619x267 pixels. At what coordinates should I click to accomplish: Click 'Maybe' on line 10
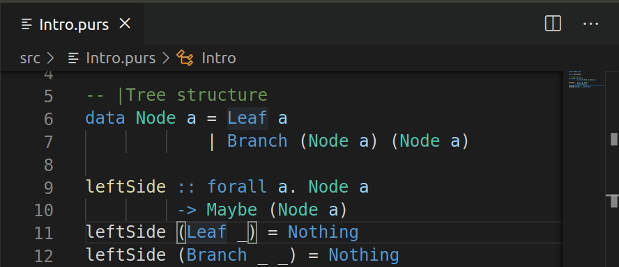click(232, 210)
